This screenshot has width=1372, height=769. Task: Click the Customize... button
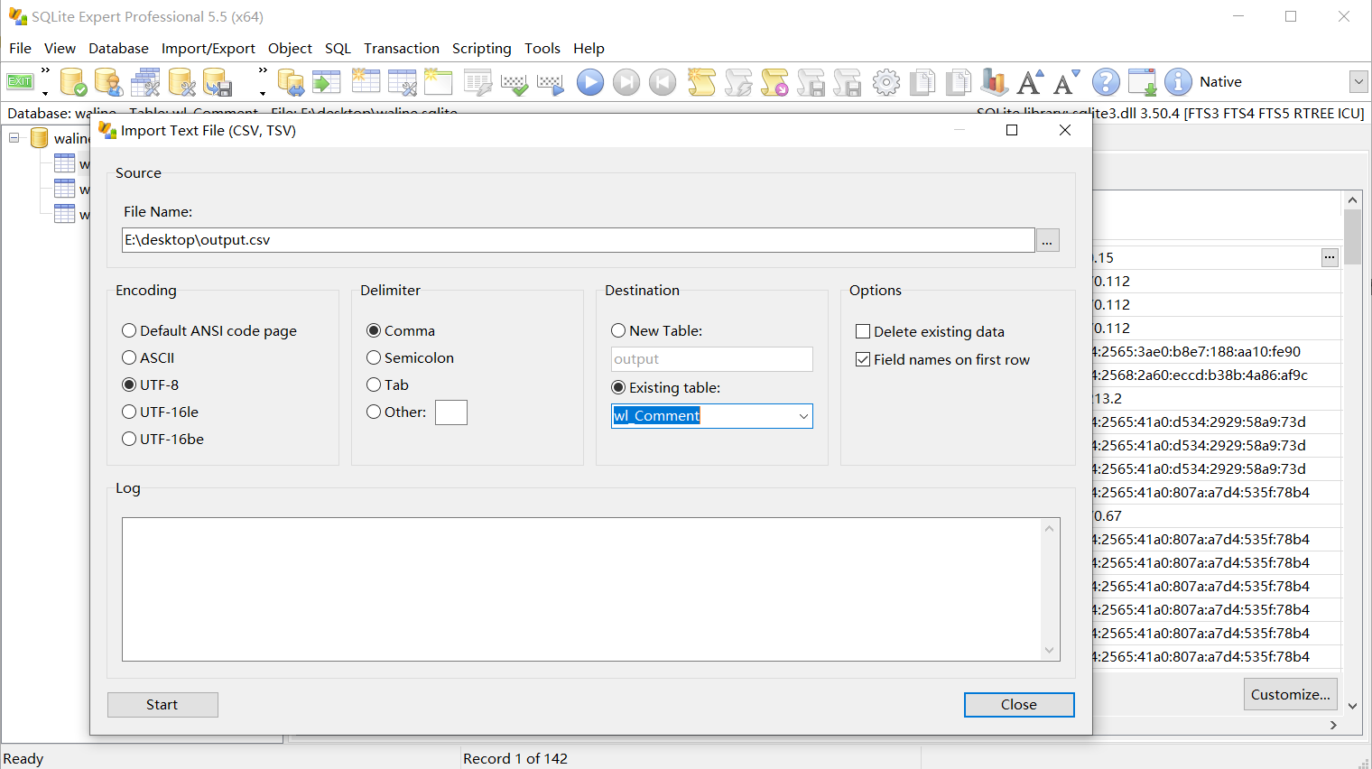[1290, 695]
